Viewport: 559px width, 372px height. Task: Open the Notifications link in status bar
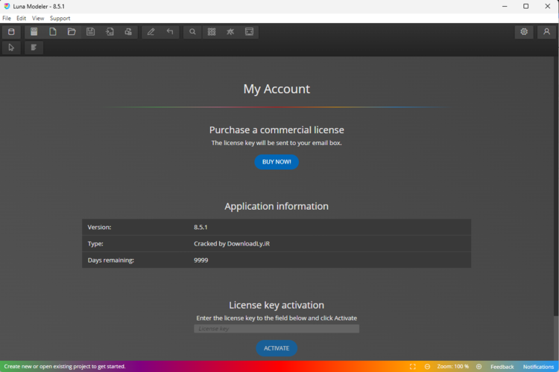tap(538, 367)
